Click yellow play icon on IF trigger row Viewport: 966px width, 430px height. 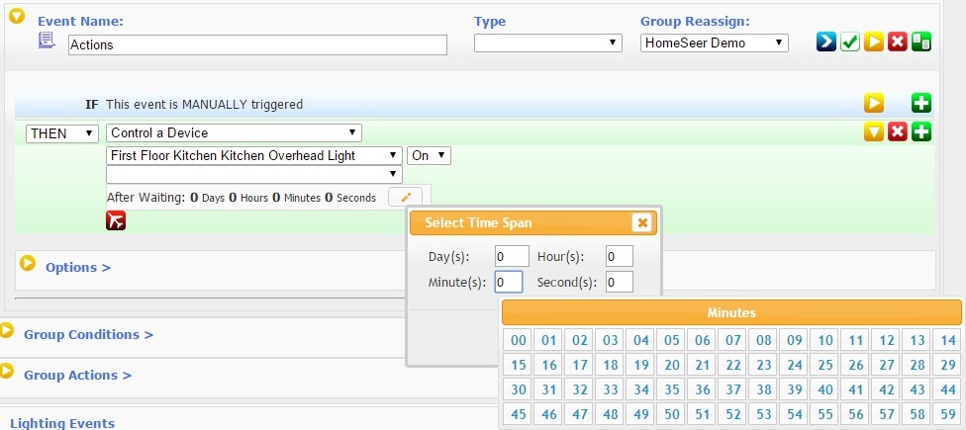pos(874,104)
